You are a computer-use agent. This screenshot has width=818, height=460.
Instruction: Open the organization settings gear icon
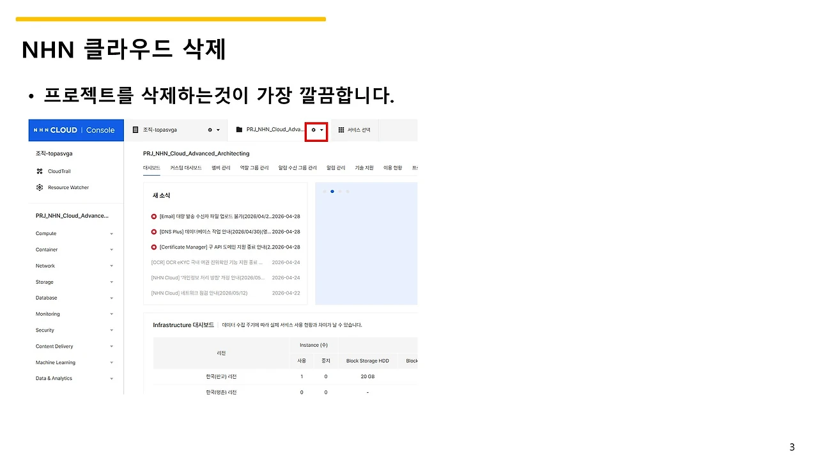210,130
